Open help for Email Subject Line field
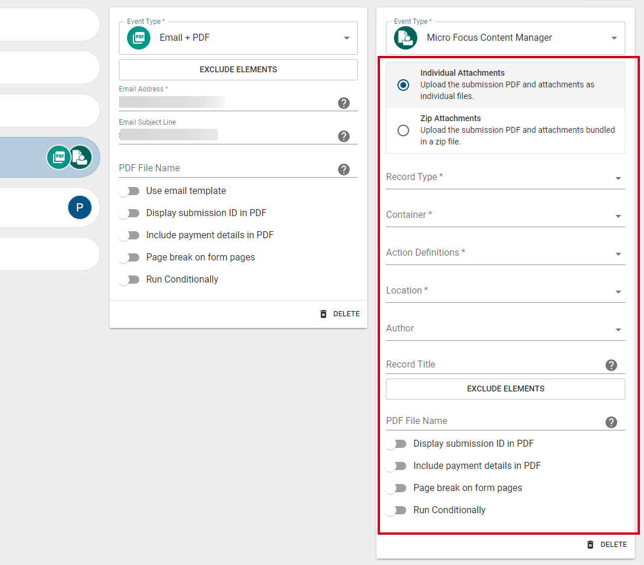This screenshot has width=644, height=565. pyautogui.click(x=344, y=136)
